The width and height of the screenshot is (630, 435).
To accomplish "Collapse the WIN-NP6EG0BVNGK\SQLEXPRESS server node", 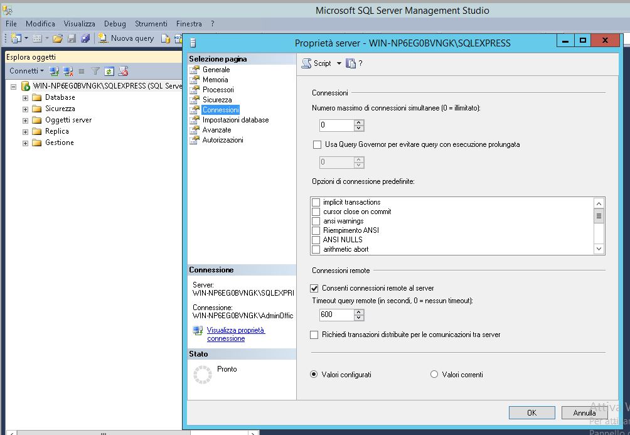I will point(14,87).
